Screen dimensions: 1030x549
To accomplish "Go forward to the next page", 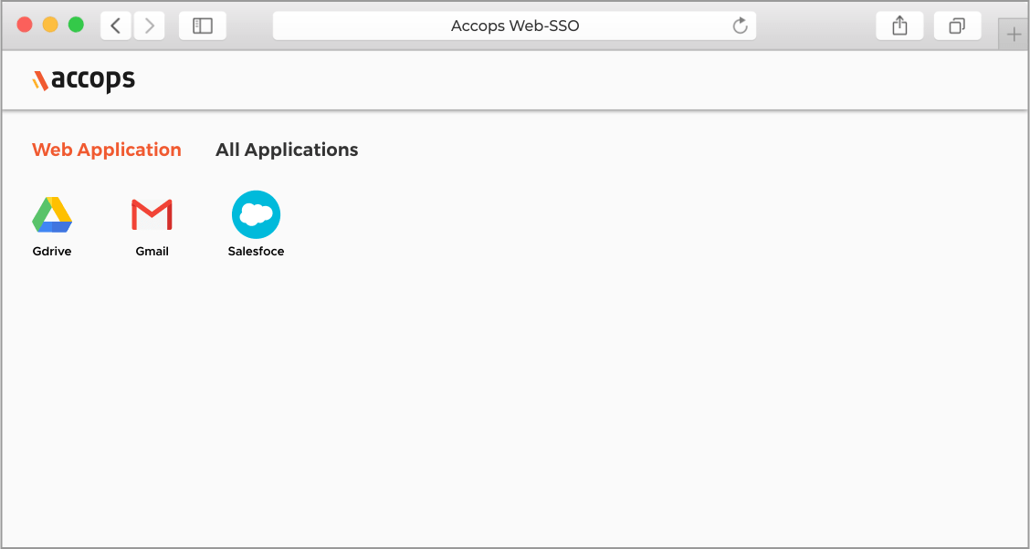I will 150,26.
